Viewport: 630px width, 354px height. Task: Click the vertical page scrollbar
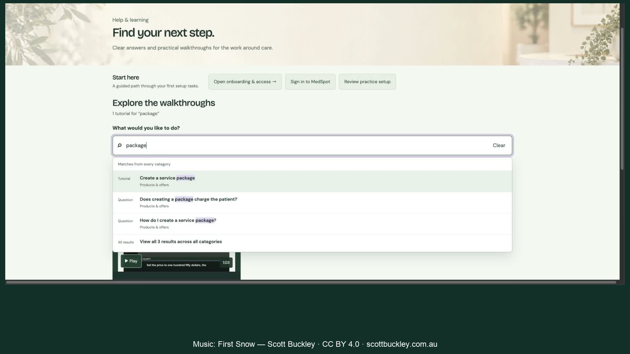coord(622,98)
